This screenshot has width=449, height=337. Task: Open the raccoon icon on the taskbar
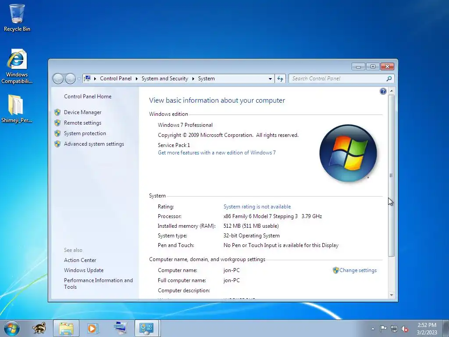click(x=39, y=328)
